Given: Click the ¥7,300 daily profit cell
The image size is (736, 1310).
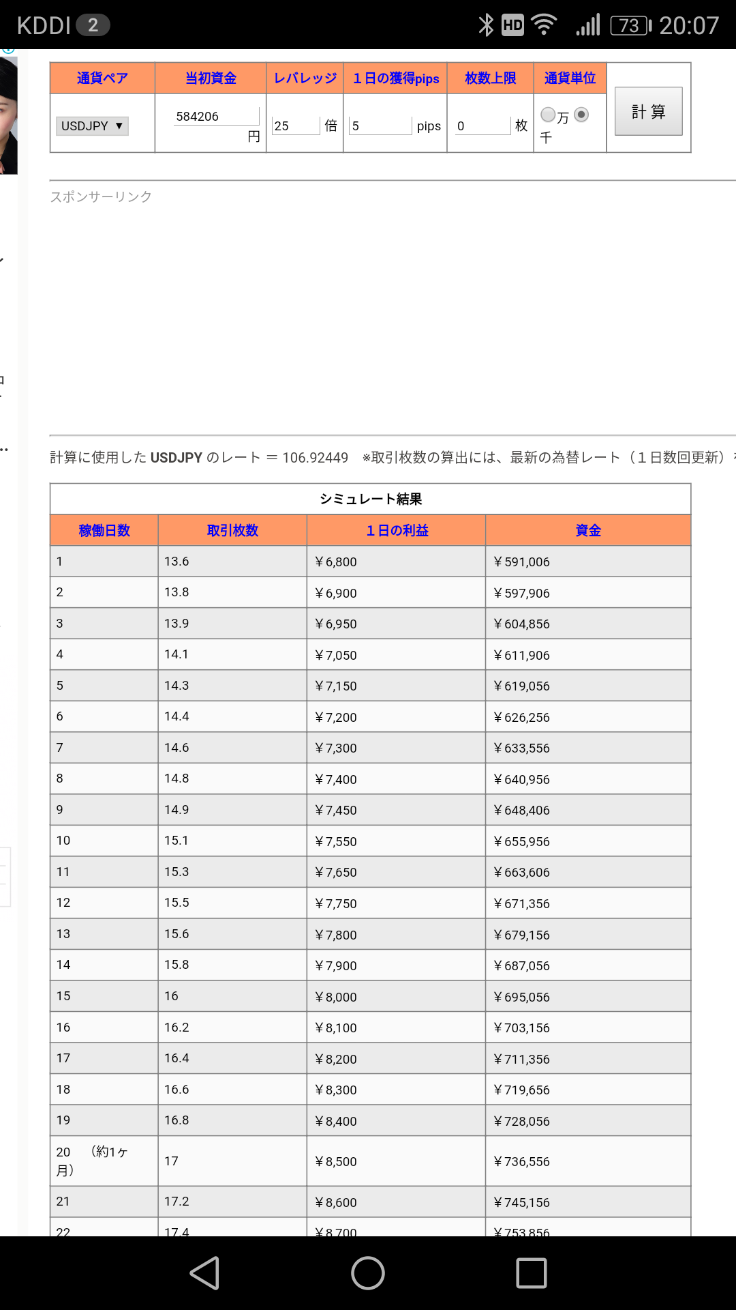Looking at the screenshot, I should [x=396, y=748].
